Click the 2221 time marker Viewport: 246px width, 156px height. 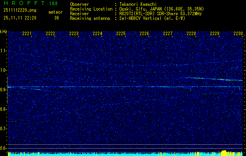pos(27,34)
